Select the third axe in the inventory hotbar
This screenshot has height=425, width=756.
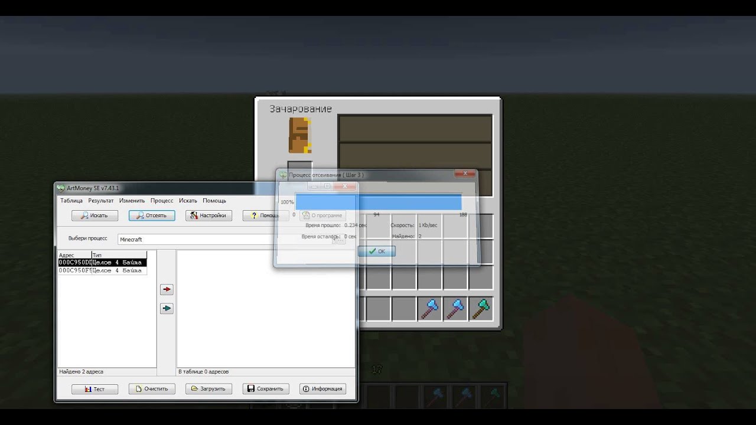point(481,309)
